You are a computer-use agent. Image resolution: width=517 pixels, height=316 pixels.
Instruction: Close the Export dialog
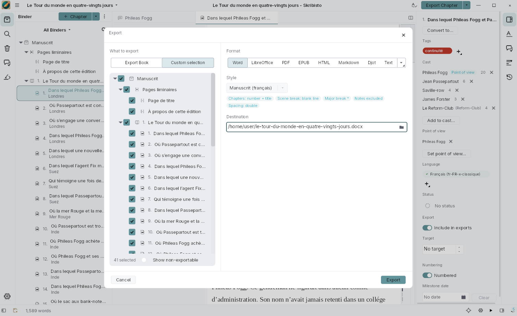pos(404,35)
